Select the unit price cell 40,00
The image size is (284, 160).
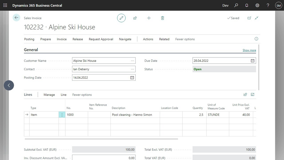[x=241, y=115]
